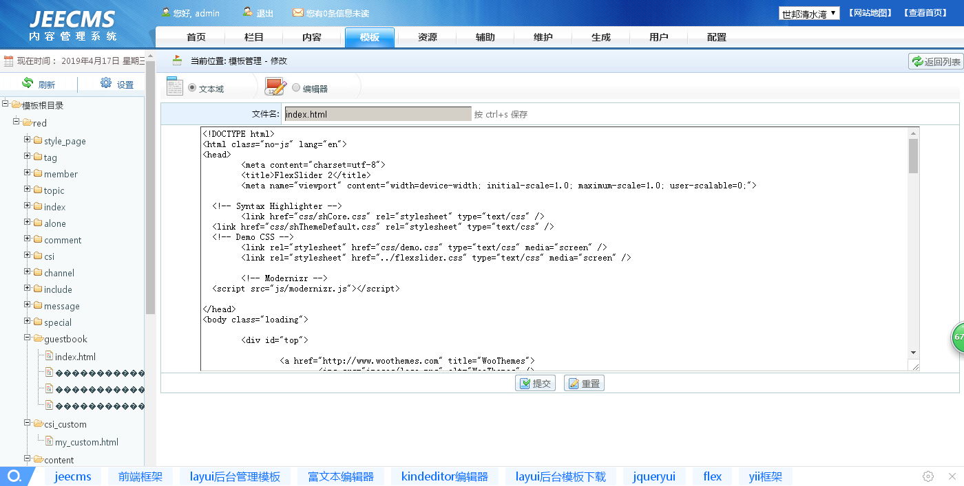The image size is (964, 486).
Task: Expand the index folder node
Action: [x=28, y=206]
